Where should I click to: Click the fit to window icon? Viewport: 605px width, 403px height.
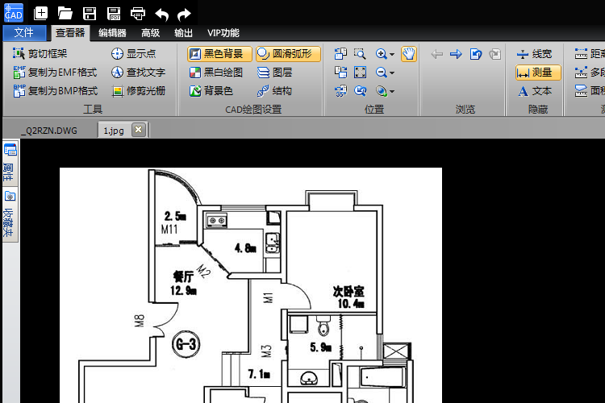tap(360, 72)
